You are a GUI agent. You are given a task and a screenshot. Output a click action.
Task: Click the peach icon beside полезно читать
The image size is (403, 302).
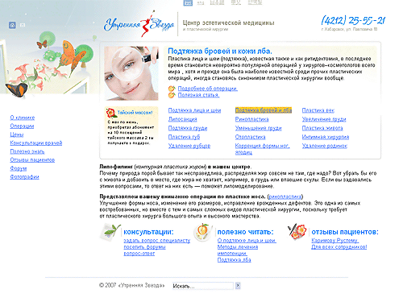tap(202, 232)
